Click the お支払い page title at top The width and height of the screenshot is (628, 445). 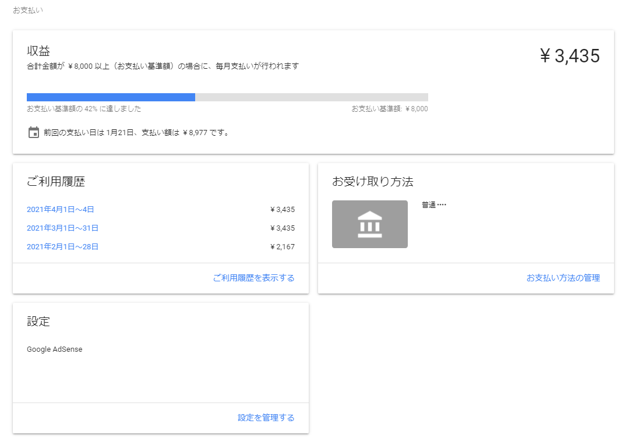(x=28, y=10)
